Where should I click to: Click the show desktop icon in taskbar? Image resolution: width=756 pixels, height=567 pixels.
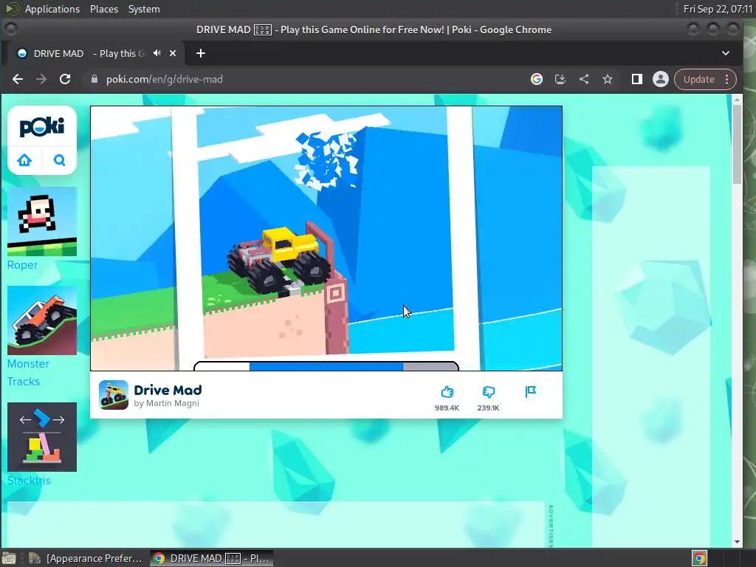(9, 558)
